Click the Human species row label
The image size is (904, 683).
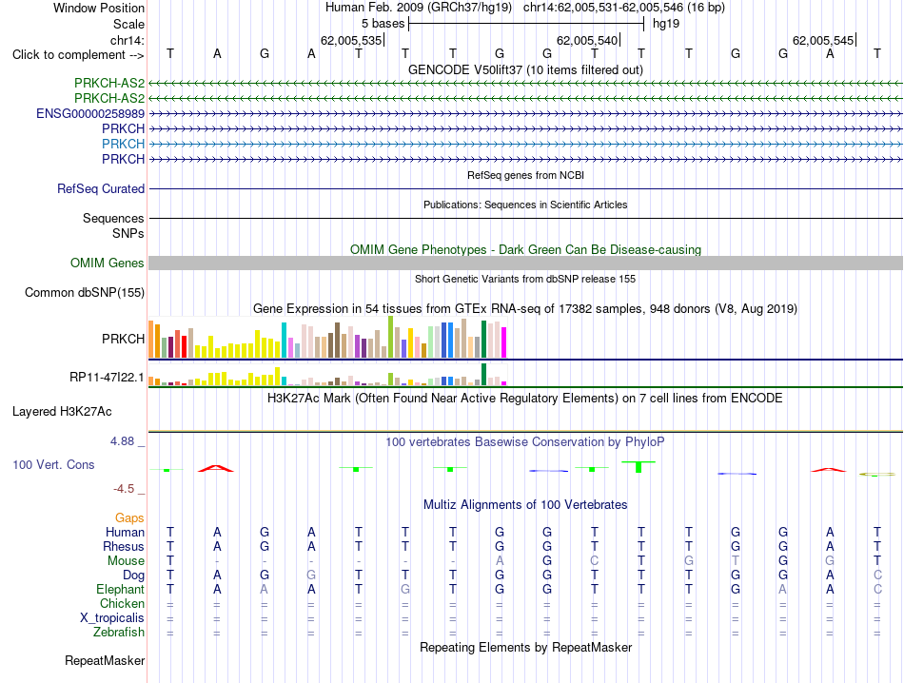point(125,532)
